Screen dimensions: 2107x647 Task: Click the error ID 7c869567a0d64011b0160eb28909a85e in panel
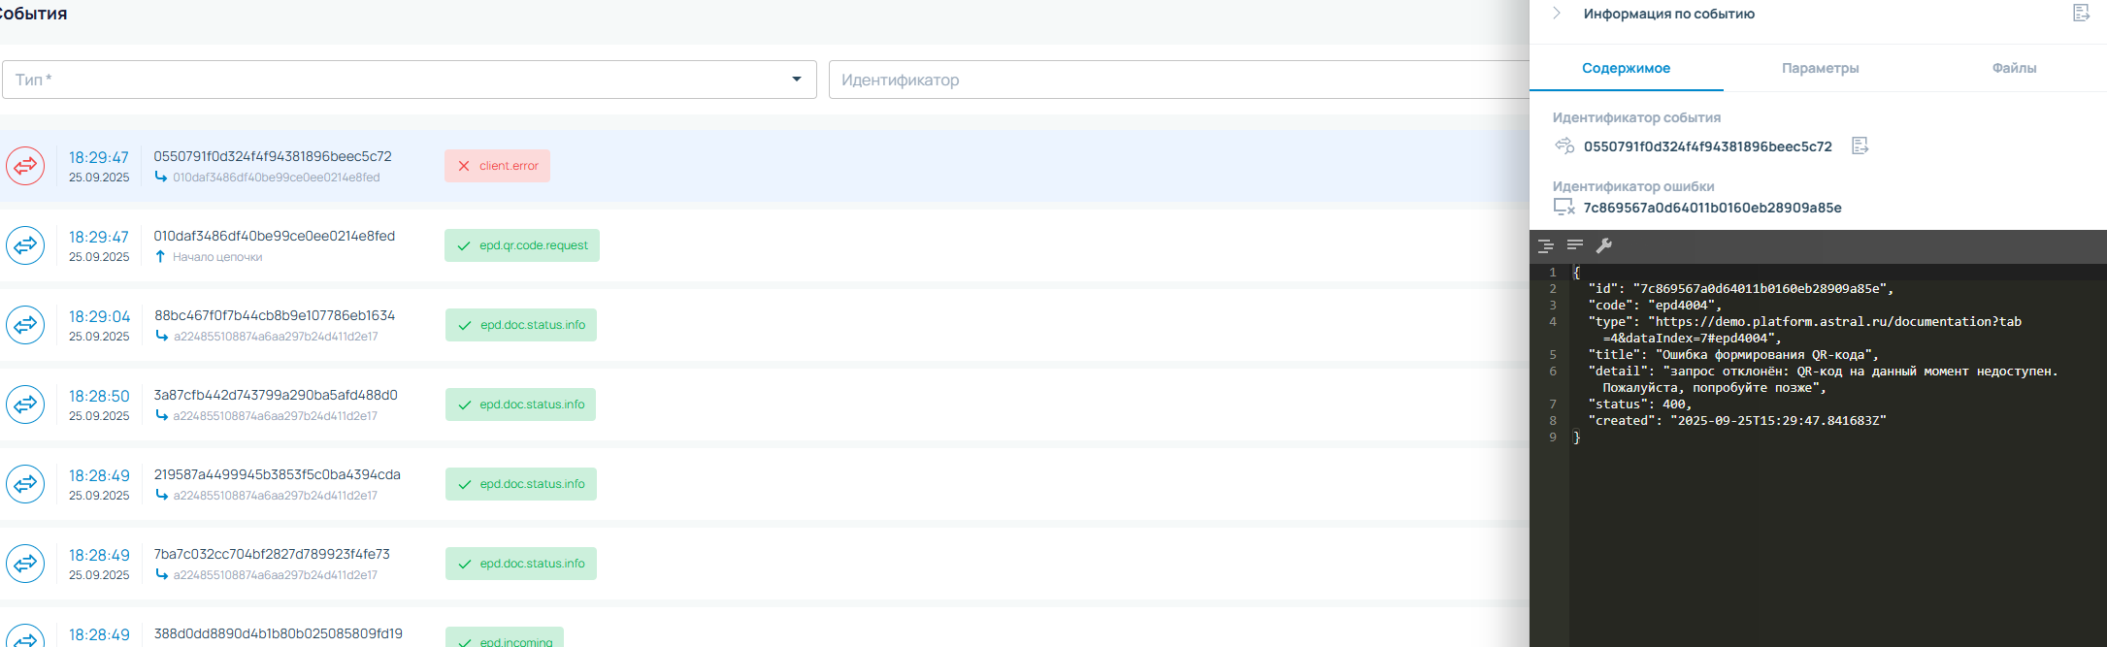[x=1712, y=208]
